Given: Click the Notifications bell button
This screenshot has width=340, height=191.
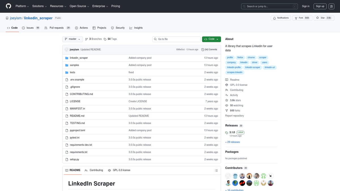Looking at the screenshot, I should point(281,18).
